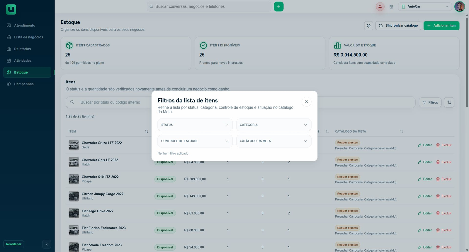This screenshot has width=469, height=252.
Task: Click the pencil icon for Chevrolet S10 LTZ 2022
Action: tap(419, 179)
